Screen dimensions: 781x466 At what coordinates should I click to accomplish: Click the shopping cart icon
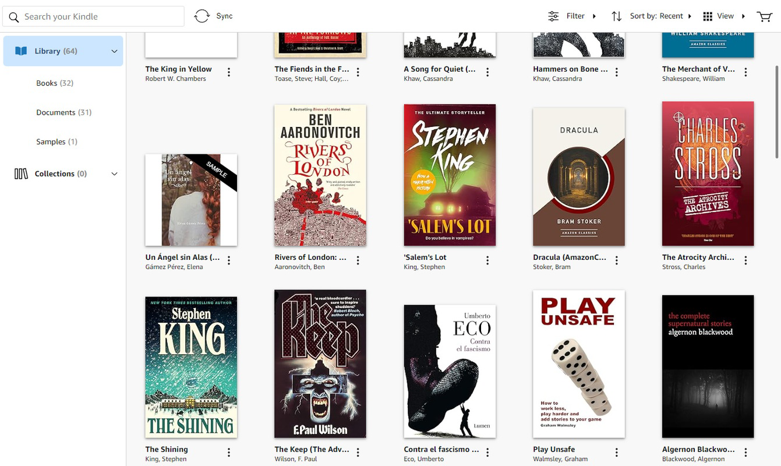tap(764, 16)
